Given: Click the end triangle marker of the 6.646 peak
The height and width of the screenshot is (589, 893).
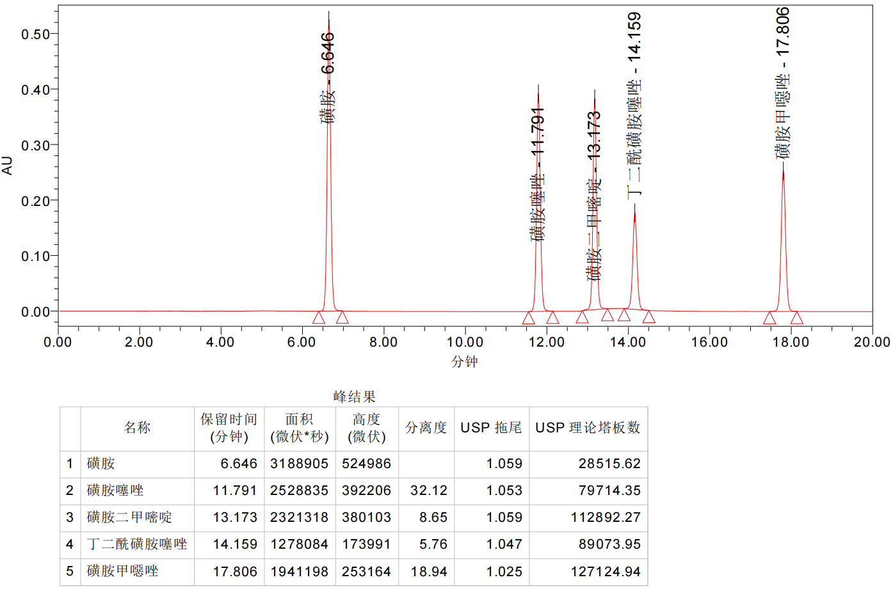Looking at the screenshot, I should (x=342, y=317).
